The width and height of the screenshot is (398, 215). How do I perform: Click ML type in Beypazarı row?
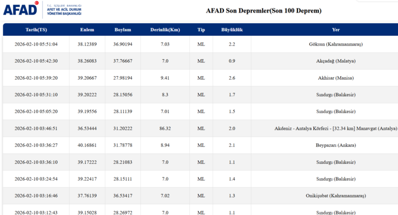coord(201,145)
